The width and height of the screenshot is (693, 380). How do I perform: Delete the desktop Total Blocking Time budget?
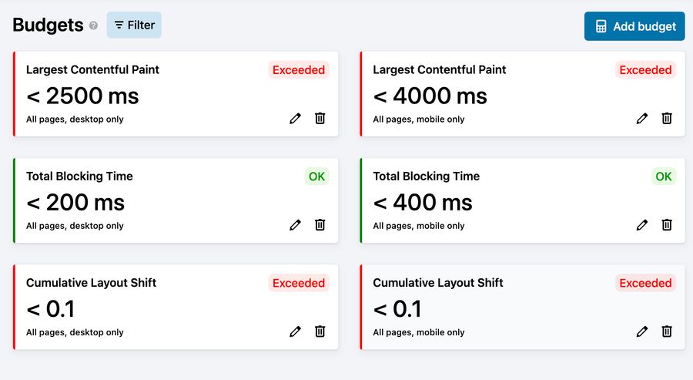pyautogui.click(x=320, y=225)
